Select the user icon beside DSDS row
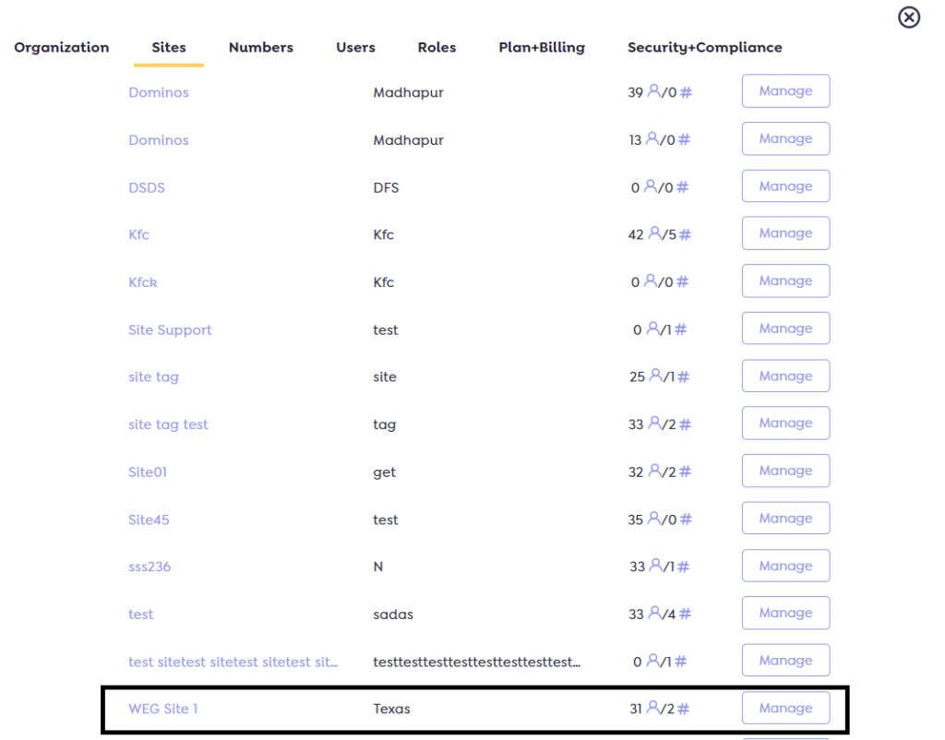 [x=651, y=187]
